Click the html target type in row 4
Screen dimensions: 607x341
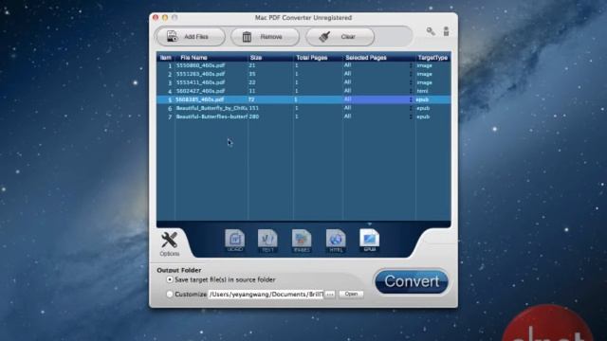coord(422,91)
